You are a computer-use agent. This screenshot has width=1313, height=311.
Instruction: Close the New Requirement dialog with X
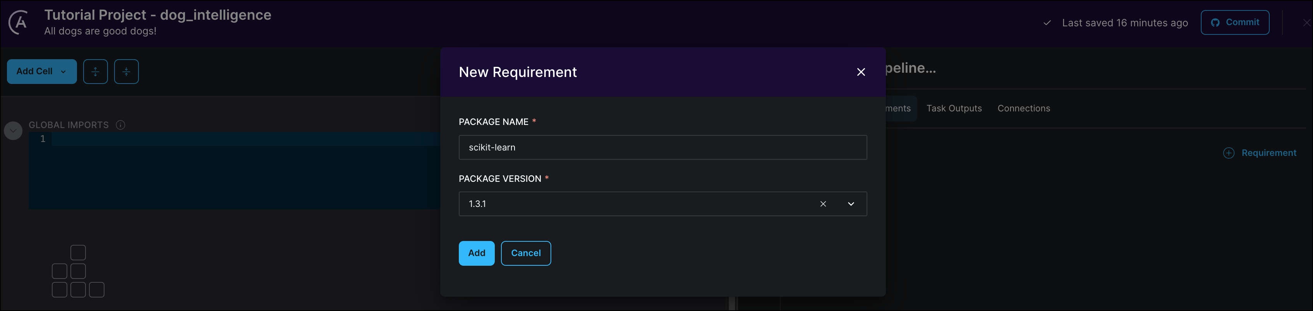[x=861, y=72]
